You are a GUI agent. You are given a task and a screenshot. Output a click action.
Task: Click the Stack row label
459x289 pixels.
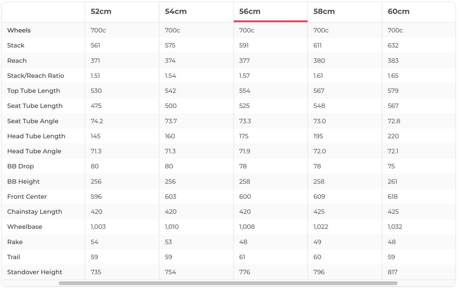pos(16,45)
